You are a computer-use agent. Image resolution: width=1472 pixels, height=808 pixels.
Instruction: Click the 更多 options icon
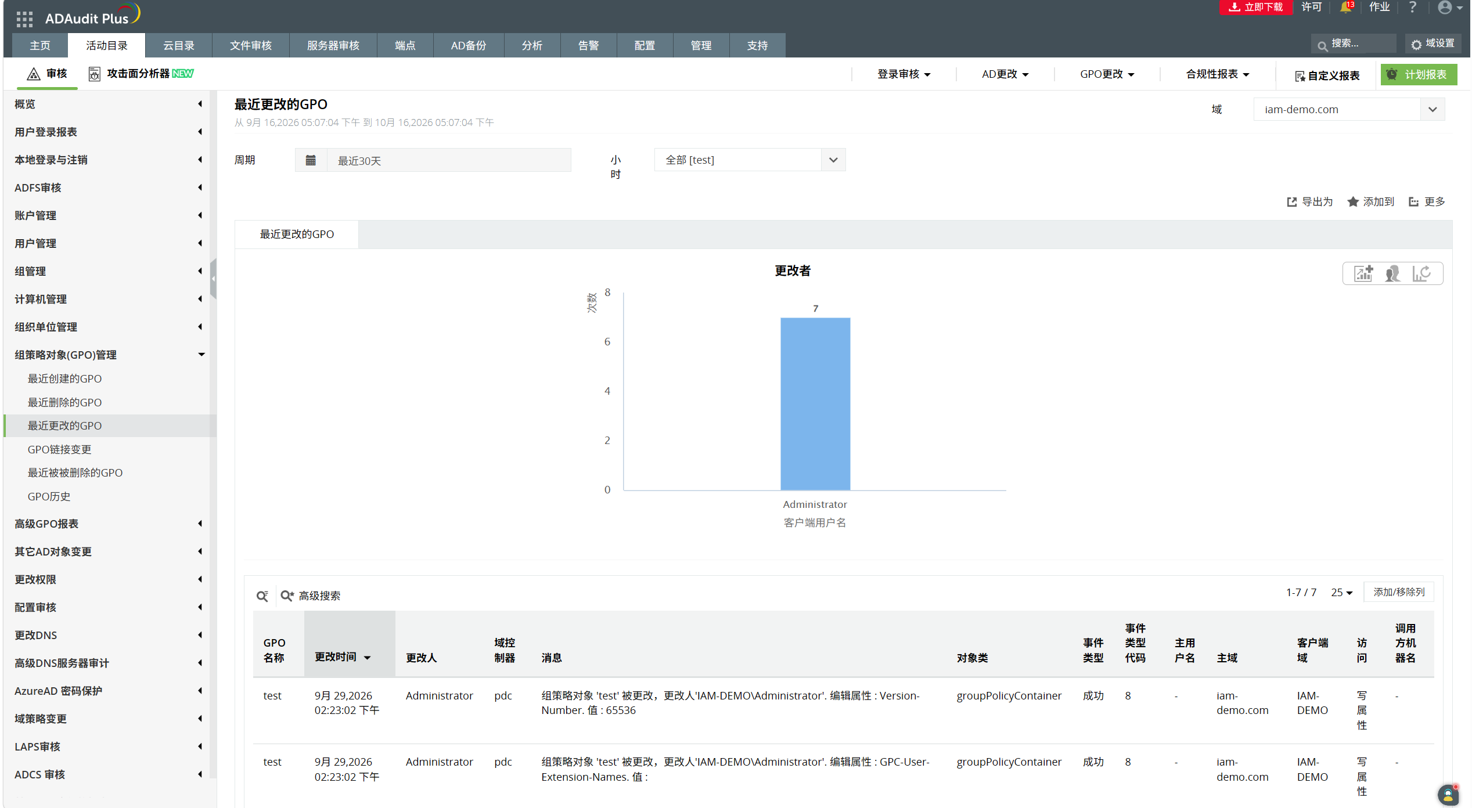[1414, 201]
